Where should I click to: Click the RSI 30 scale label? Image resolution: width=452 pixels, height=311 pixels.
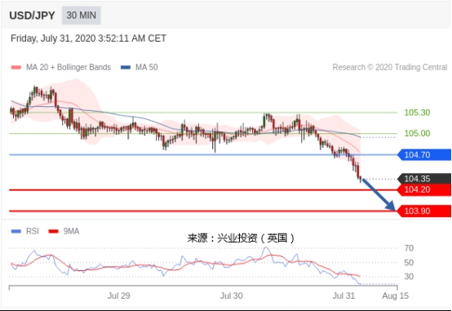409,277
